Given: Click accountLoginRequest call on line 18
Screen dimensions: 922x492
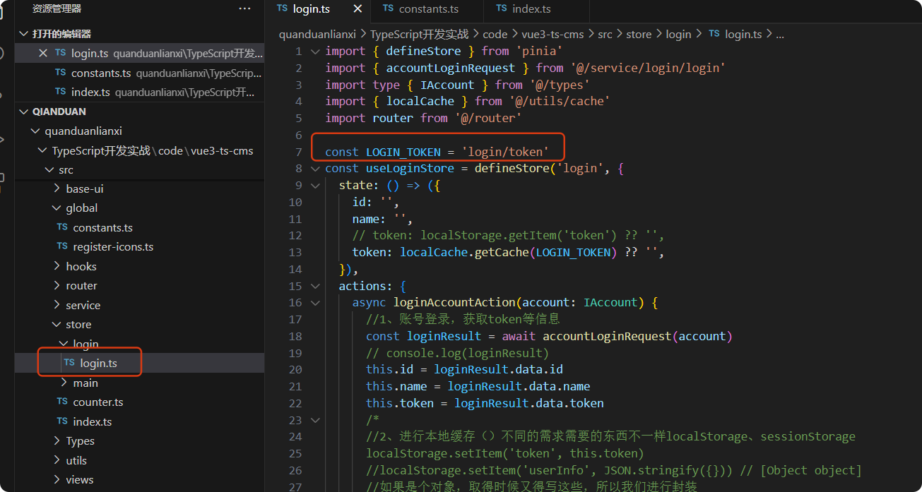Looking at the screenshot, I should pos(607,336).
